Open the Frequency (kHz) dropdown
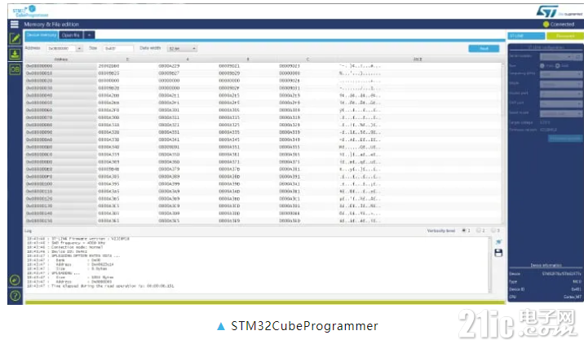 [561, 74]
